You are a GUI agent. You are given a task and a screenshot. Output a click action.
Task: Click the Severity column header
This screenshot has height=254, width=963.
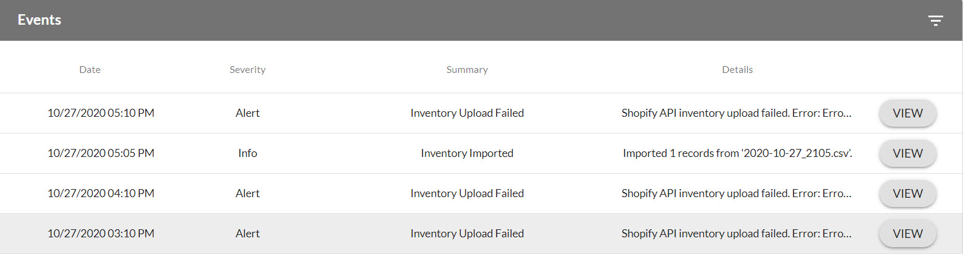point(247,70)
